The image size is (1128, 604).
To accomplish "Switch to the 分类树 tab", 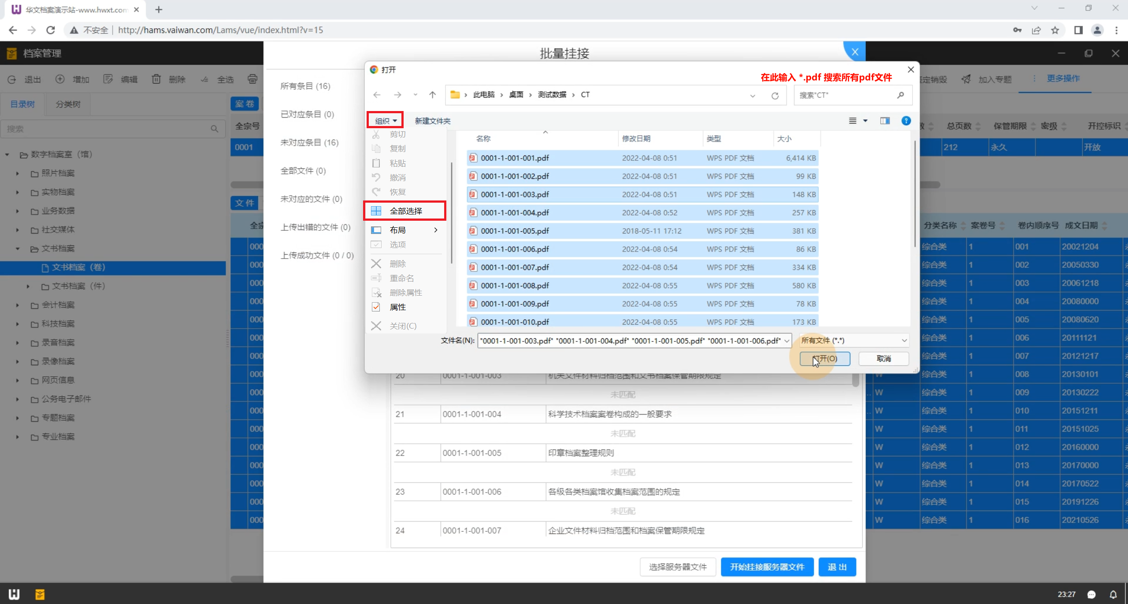I will coord(68,104).
